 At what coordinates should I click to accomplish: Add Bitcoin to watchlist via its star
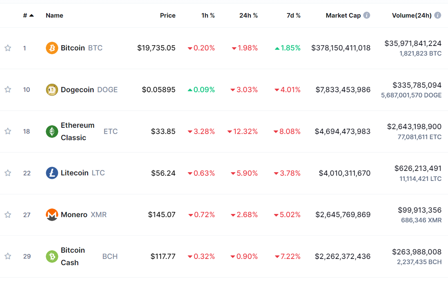(x=7, y=48)
